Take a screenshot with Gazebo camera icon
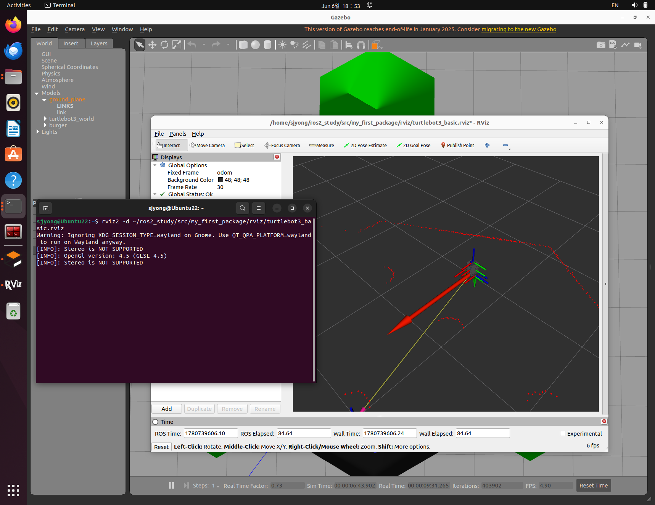Screen dimensions: 655x505 coord(601,45)
